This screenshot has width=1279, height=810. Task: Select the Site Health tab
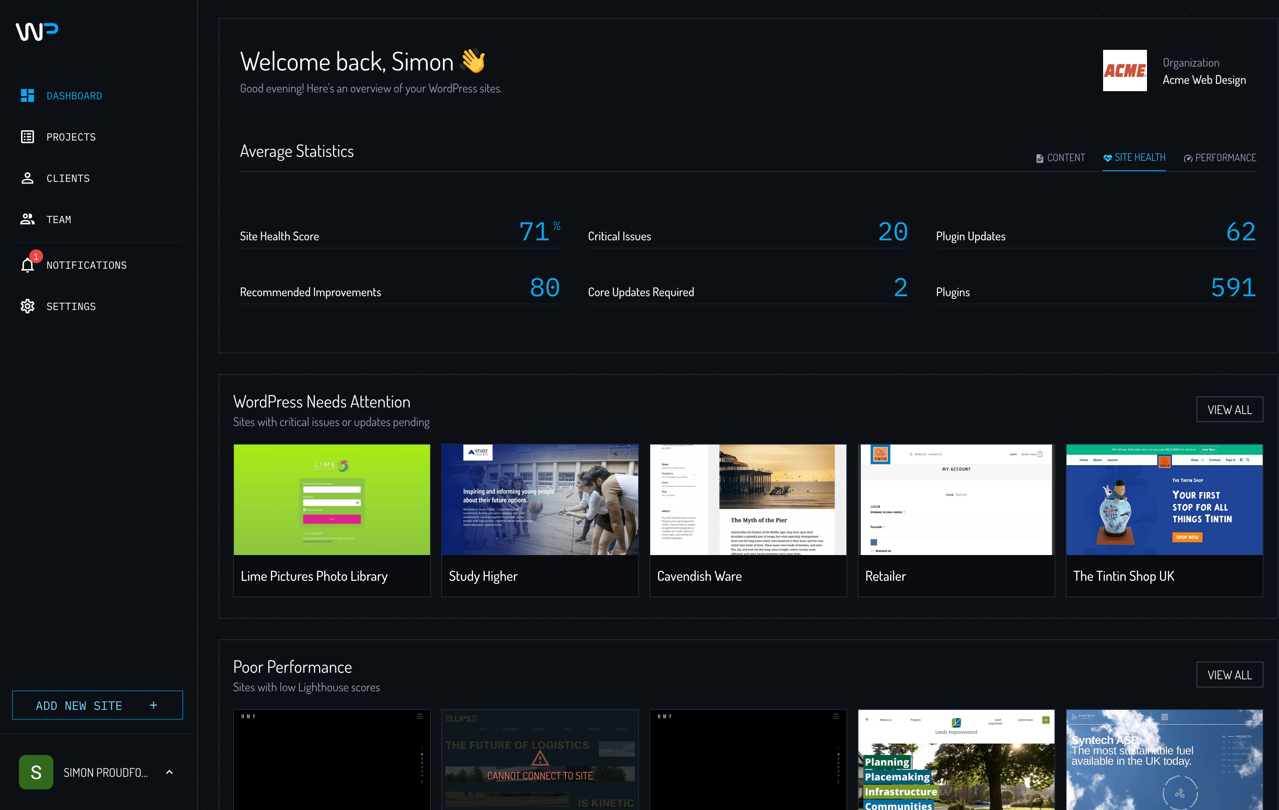[x=1134, y=157]
